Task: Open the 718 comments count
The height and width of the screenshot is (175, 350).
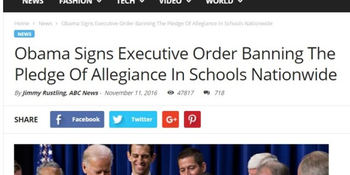Action: tap(219, 93)
